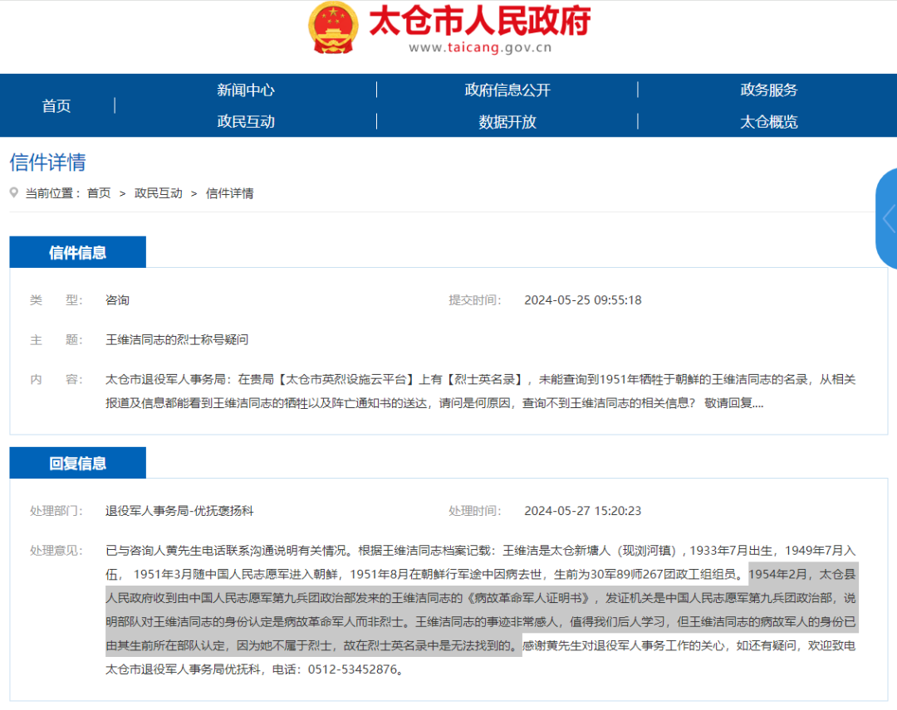Click the phone number 0512-53452876
897x710 pixels.
[352, 669]
